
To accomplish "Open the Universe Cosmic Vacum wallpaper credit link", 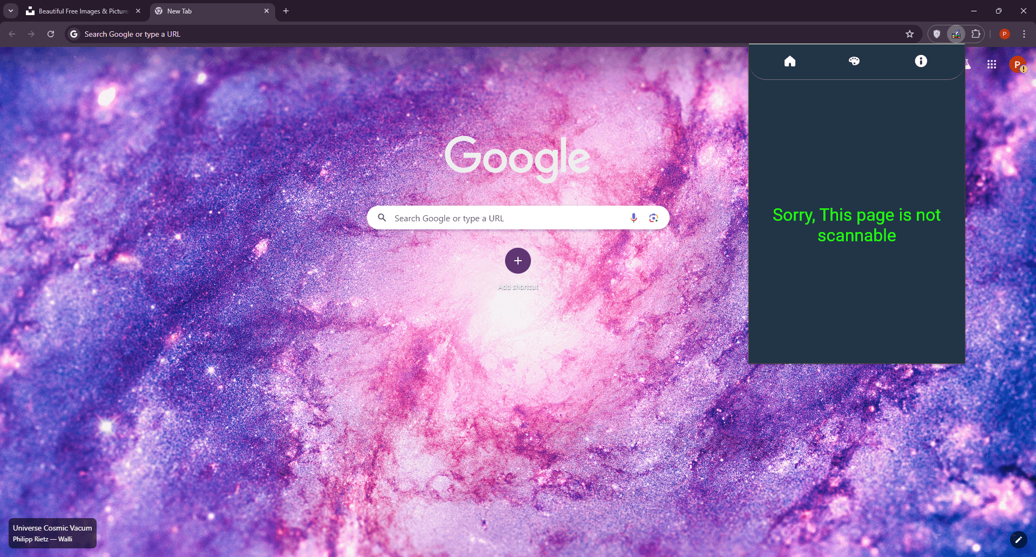I will coord(52,533).
